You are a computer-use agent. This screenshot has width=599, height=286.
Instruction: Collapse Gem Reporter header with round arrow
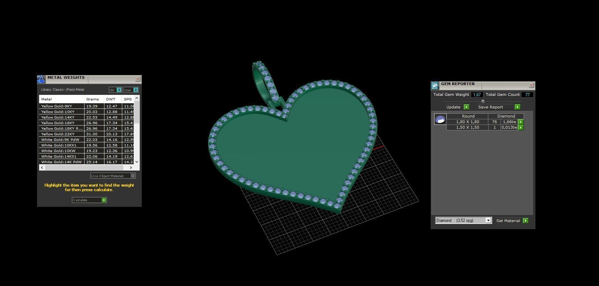click(483, 101)
